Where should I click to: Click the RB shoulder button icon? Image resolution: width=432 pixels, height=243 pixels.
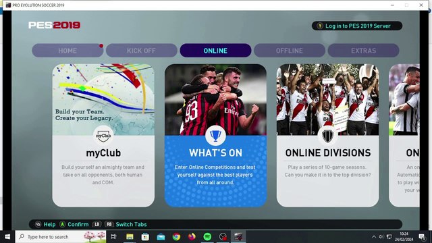(109, 224)
